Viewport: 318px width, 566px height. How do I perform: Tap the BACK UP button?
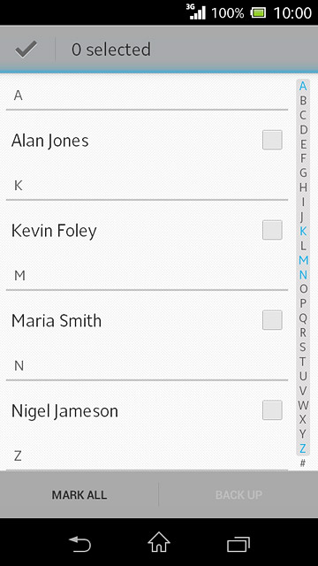pos(238,494)
